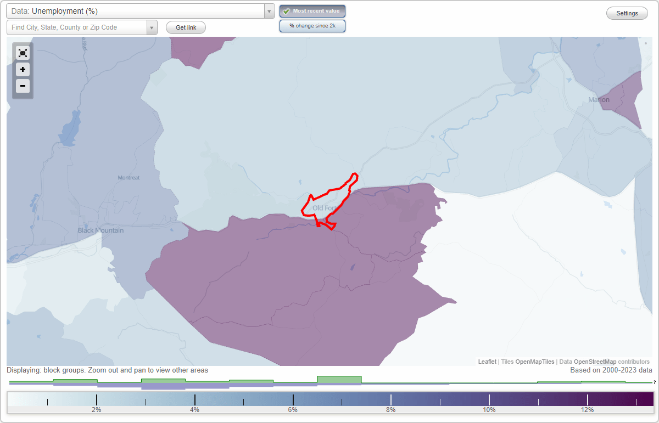The height and width of the screenshot is (423, 659).
Task: Click the Get link button
Action: (186, 27)
